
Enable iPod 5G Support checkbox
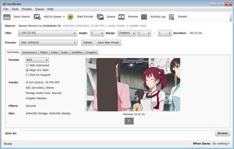click(27, 75)
